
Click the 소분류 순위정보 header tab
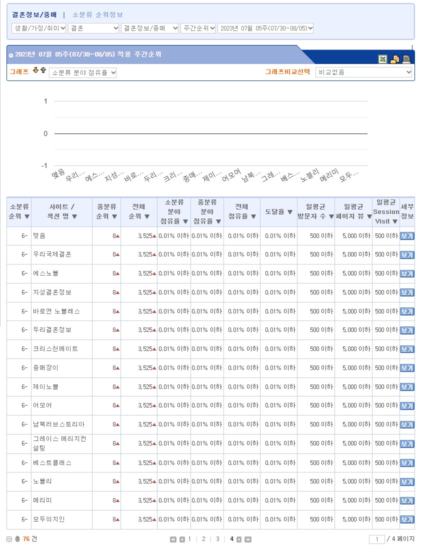[x=97, y=15]
